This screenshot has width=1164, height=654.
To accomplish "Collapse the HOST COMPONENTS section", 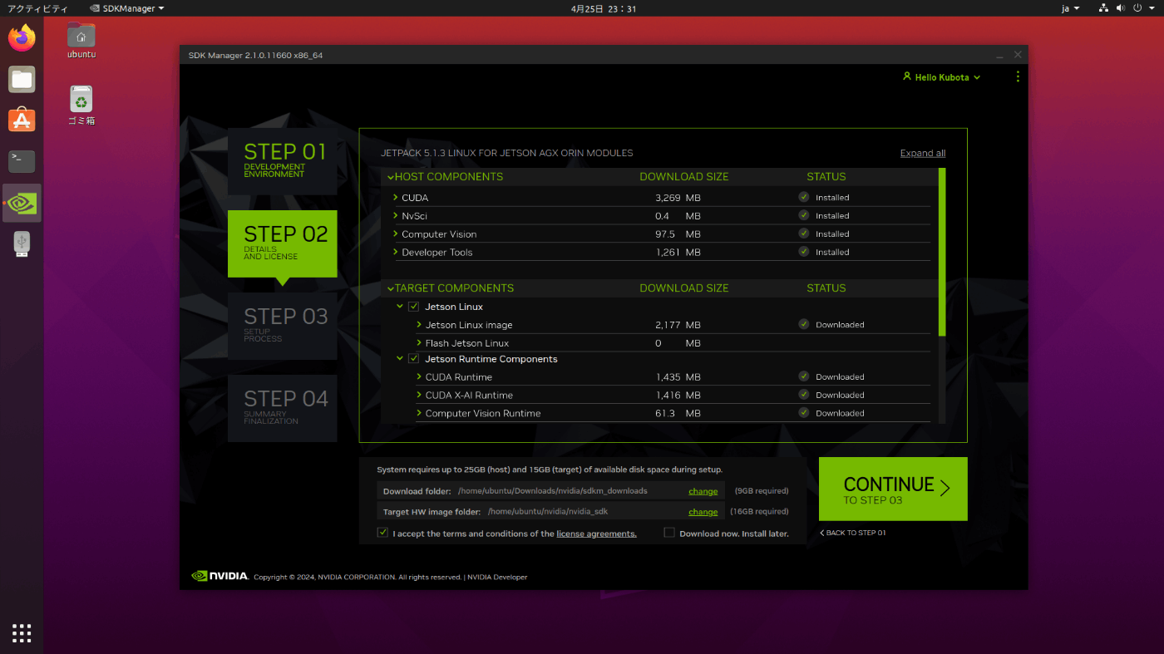I will tap(390, 177).
